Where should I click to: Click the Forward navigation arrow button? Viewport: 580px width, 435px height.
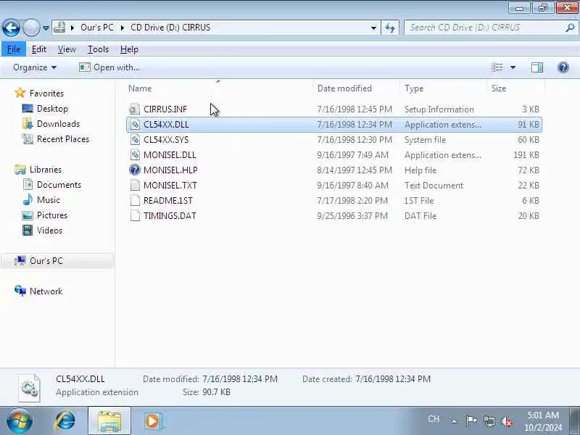coord(31,28)
